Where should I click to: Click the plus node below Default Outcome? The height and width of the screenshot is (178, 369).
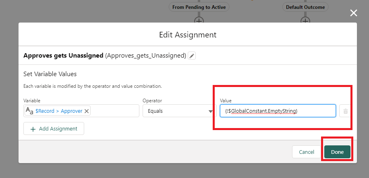coord(305,20)
